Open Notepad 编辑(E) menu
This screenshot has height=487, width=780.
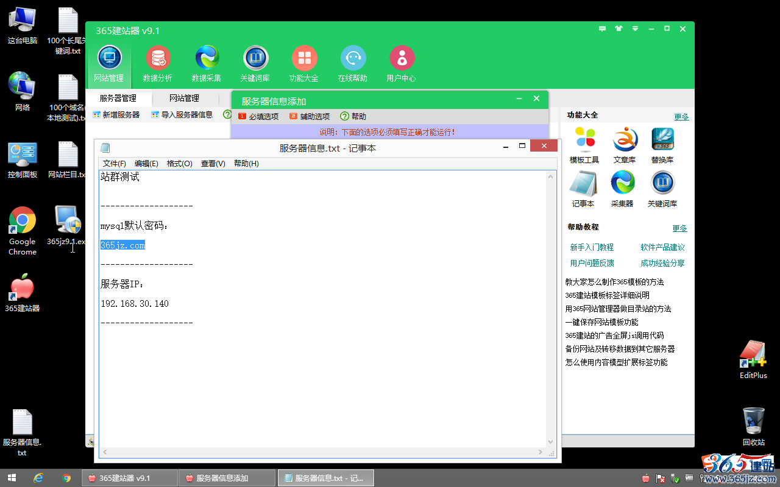pyautogui.click(x=146, y=164)
